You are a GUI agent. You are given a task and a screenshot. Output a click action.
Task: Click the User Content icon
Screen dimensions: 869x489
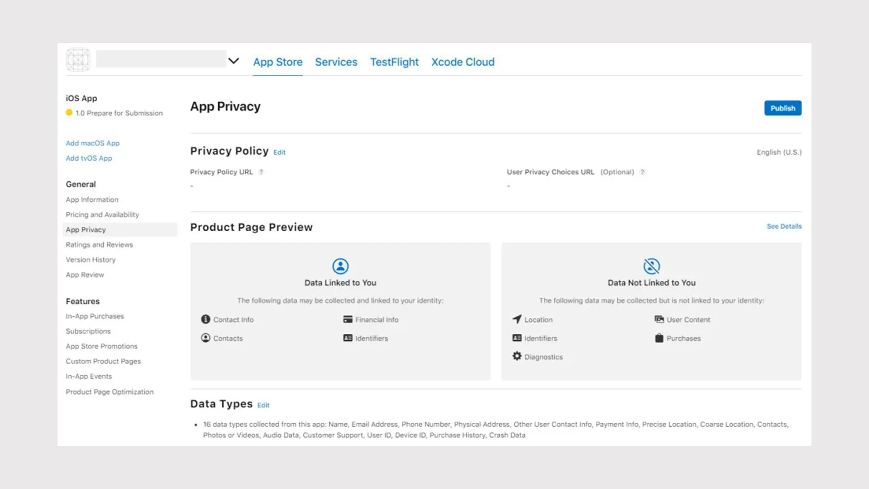click(659, 319)
